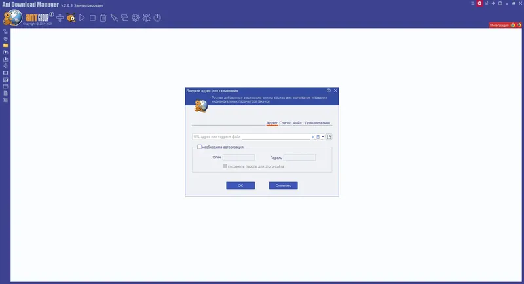This screenshot has height=284, width=524.
Task: Click the upload arrow box sidebar icon
Action: [x=5, y=52]
